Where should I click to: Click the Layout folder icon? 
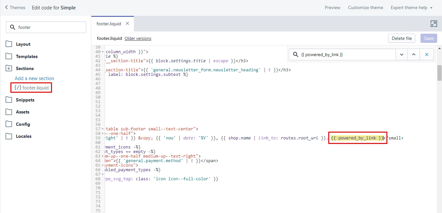point(9,44)
